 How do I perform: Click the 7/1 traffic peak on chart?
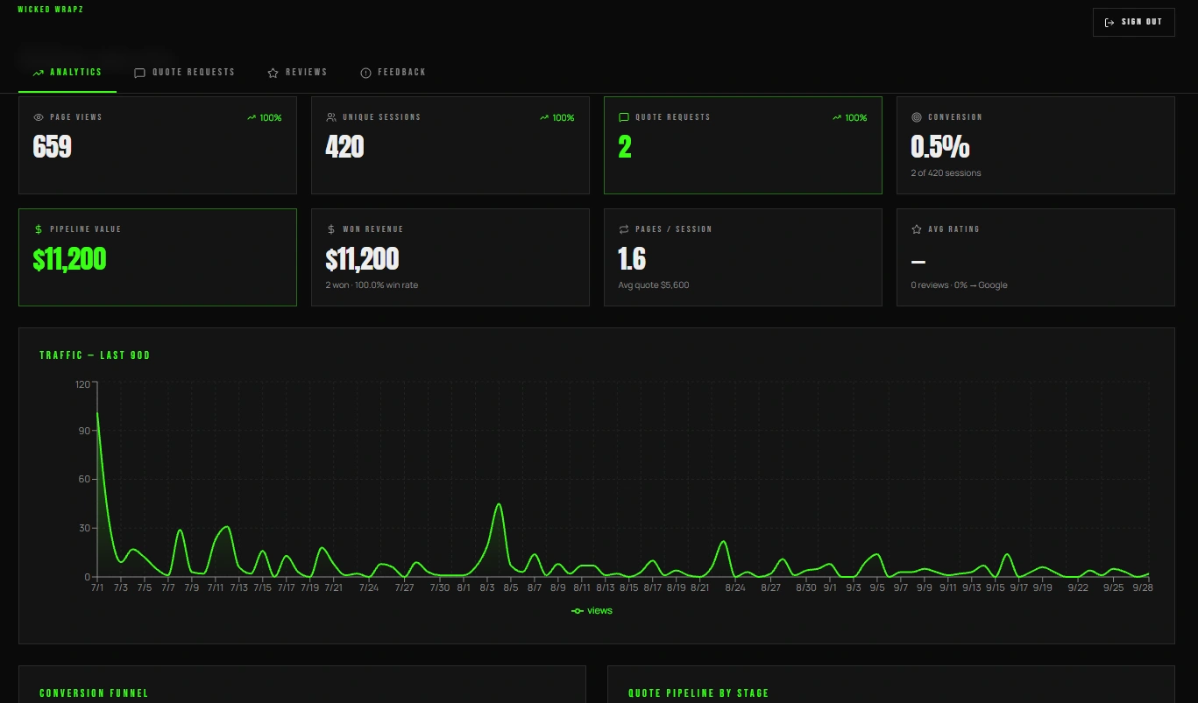[97, 413]
